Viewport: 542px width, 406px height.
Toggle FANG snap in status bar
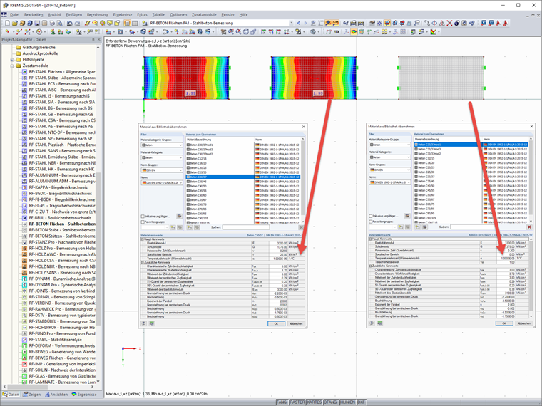(282, 402)
